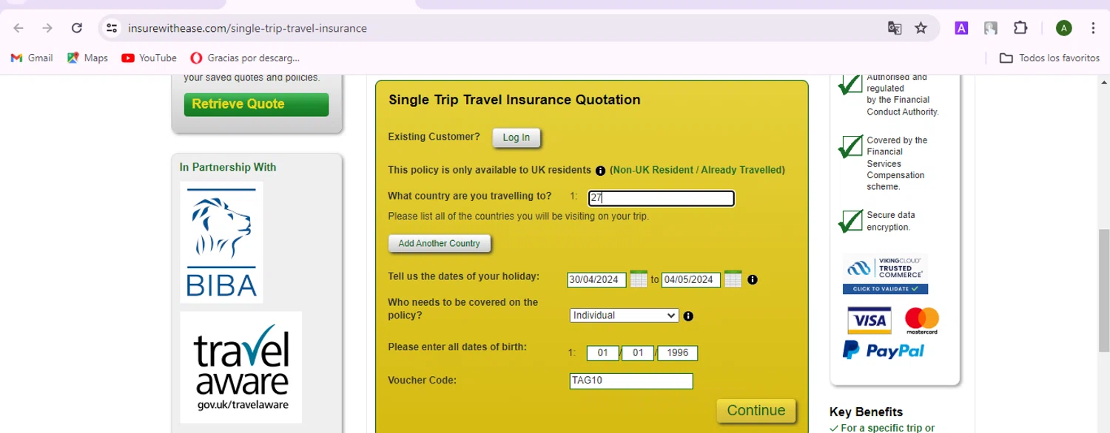Open the Gracias por descarg... bookmark

coord(245,58)
